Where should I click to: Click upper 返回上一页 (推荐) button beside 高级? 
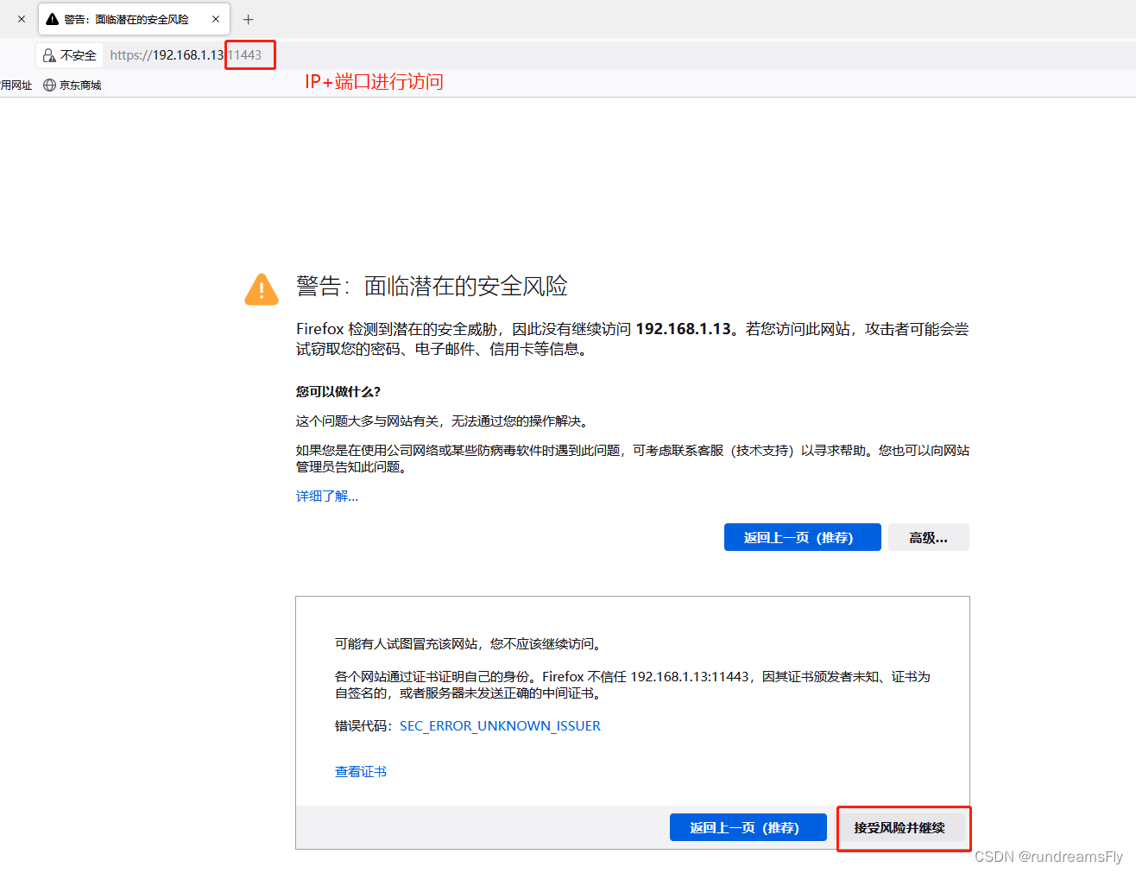802,537
